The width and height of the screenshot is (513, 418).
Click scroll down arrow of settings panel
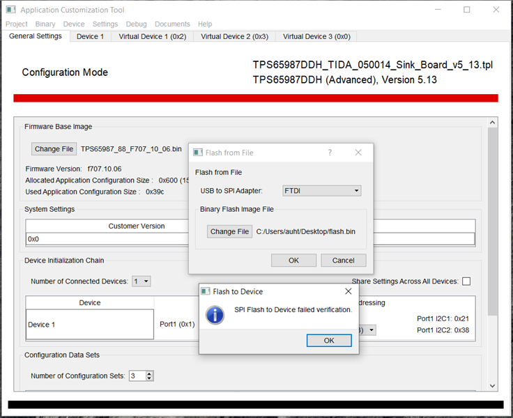[x=492, y=386]
